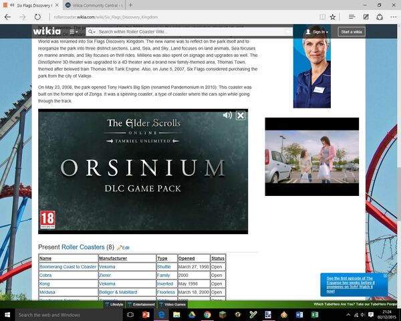Open the Entertainment footer tab

tap(141, 304)
